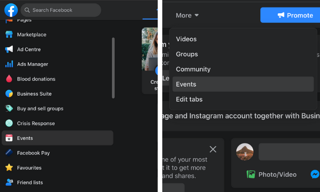This screenshot has height=192, width=320.
Task: Open Business Suite label in sidebar
Action: (34, 94)
